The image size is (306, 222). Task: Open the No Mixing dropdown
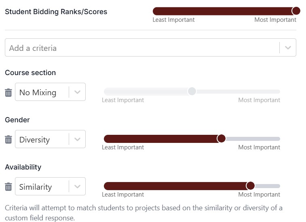pos(51,92)
